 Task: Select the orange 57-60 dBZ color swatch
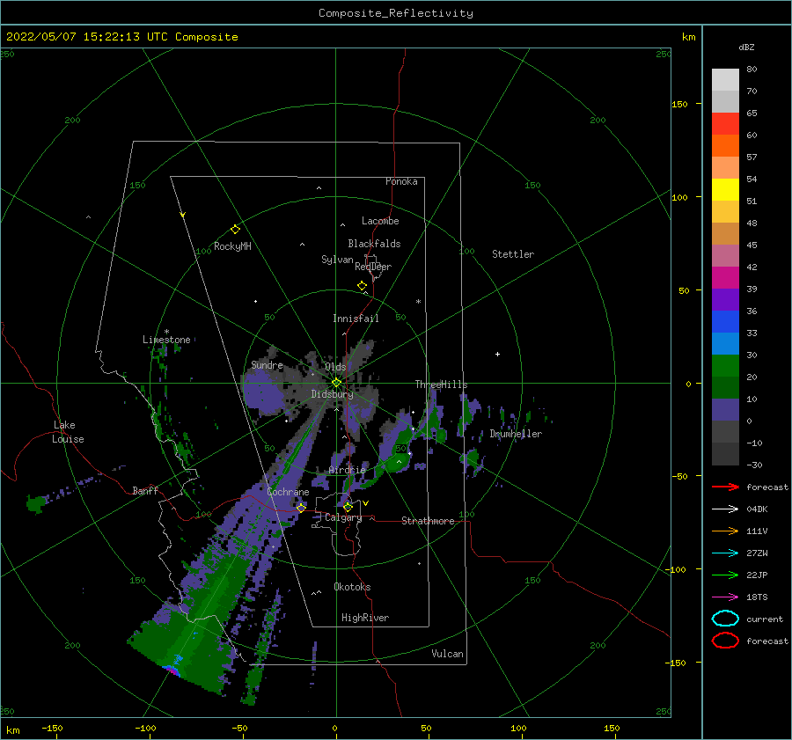coord(725,146)
